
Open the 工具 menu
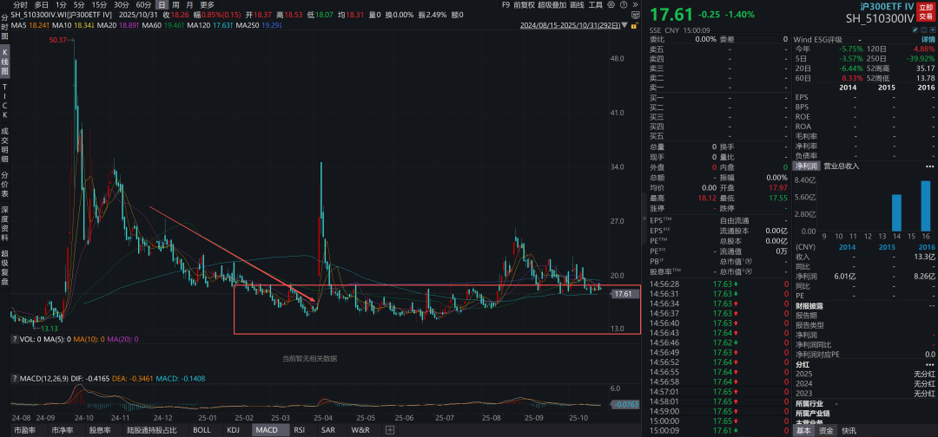coord(596,5)
